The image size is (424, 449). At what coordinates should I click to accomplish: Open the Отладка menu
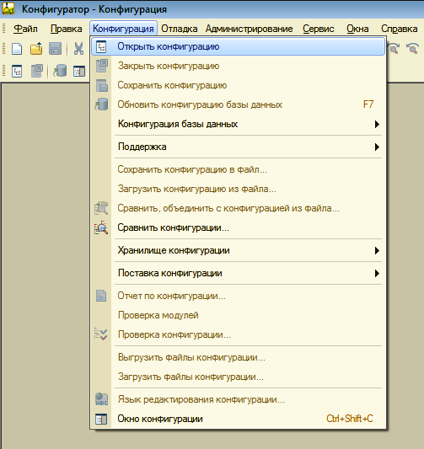coord(179,29)
